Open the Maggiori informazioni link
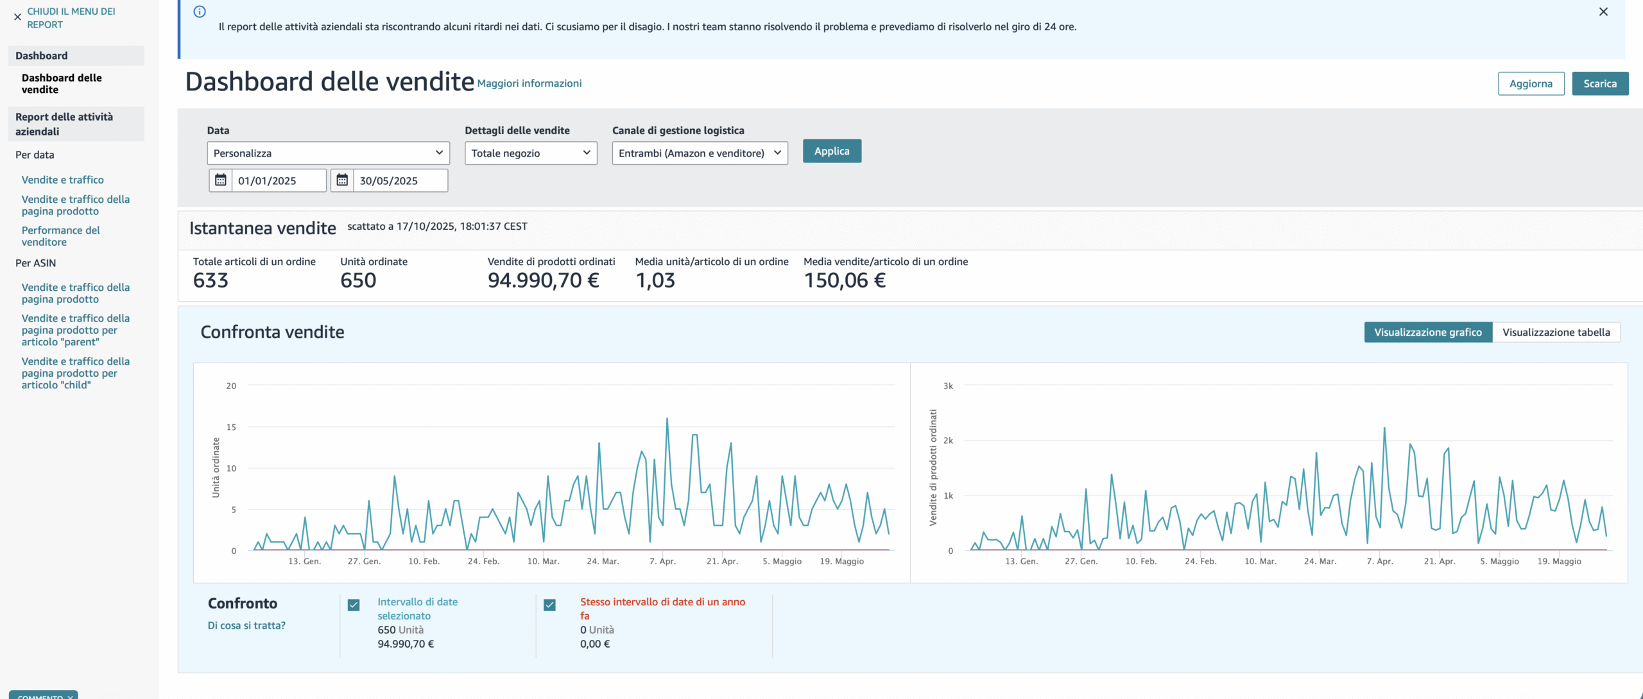 [529, 83]
